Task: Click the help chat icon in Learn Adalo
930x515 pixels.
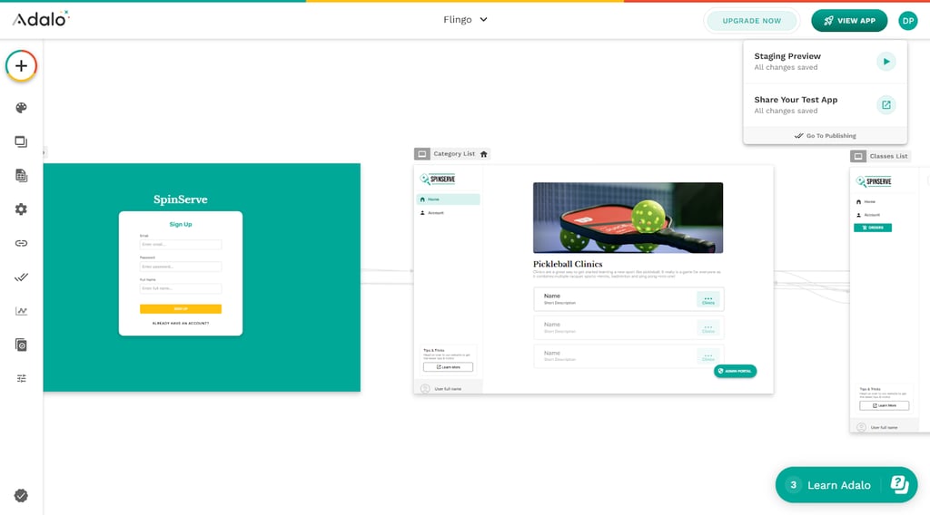Action: [899, 485]
